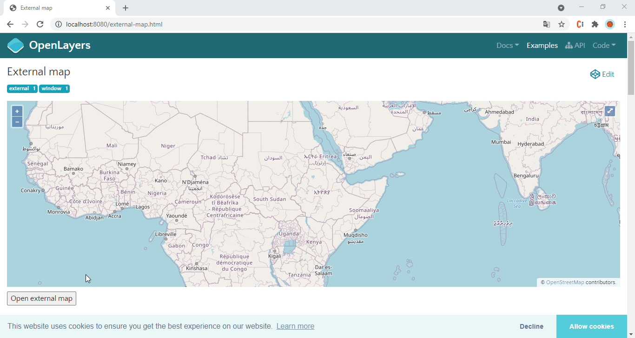The image size is (635, 338).
Task: Click the Bengaluru label on map
Action: [x=526, y=176]
